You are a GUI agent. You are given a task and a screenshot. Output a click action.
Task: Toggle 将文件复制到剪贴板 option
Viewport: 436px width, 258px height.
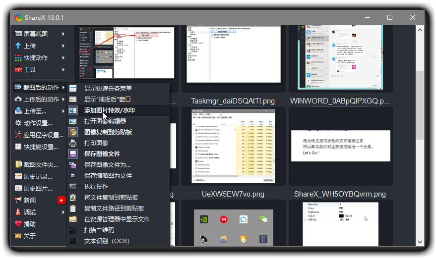[x=118, y=198]
